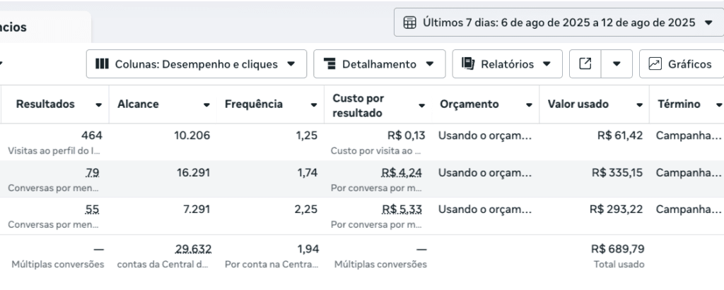Click the 79 results value link
Screen dimensions: 724x290
pos(92,172)
